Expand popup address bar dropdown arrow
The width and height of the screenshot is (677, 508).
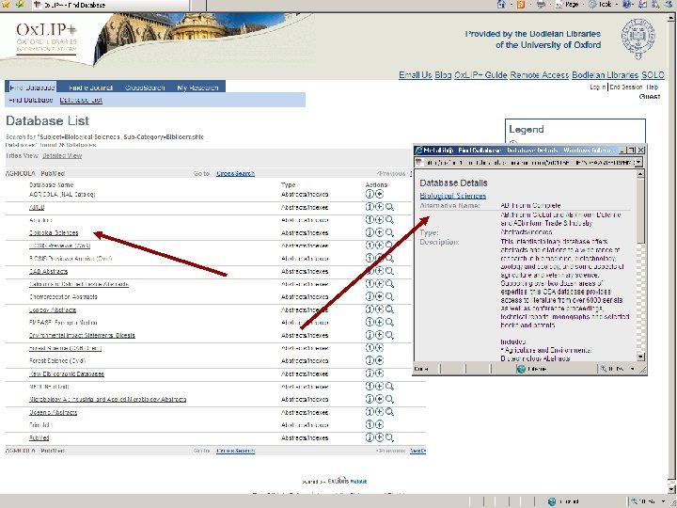(x=638, y=162)
